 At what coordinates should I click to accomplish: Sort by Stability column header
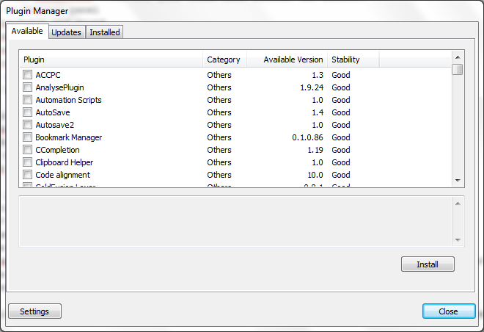tap(353, 59)
